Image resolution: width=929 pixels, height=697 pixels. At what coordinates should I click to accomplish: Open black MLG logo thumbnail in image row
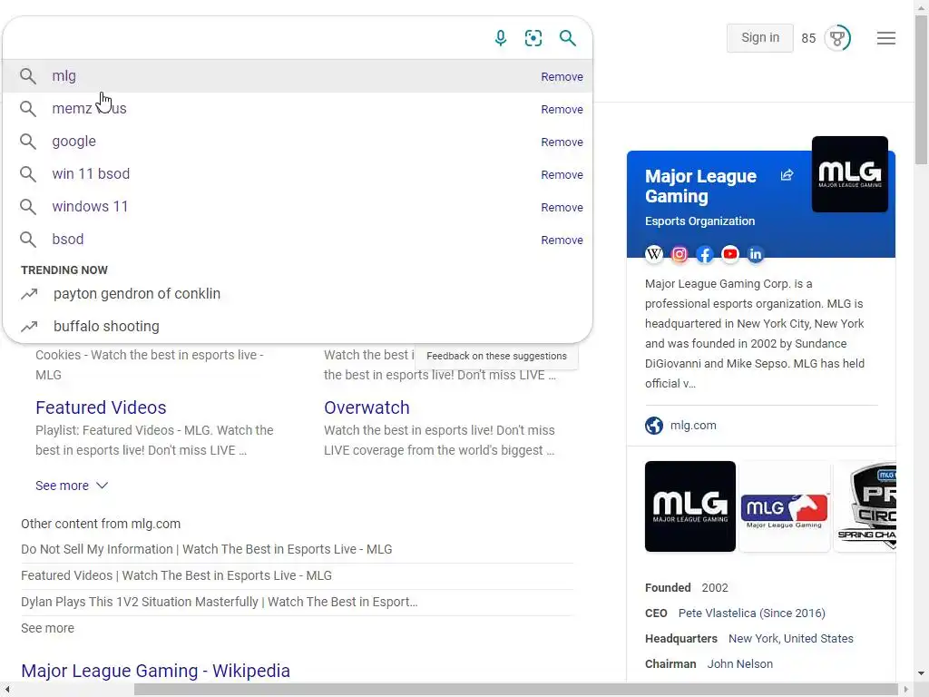(x=690, y=506)
